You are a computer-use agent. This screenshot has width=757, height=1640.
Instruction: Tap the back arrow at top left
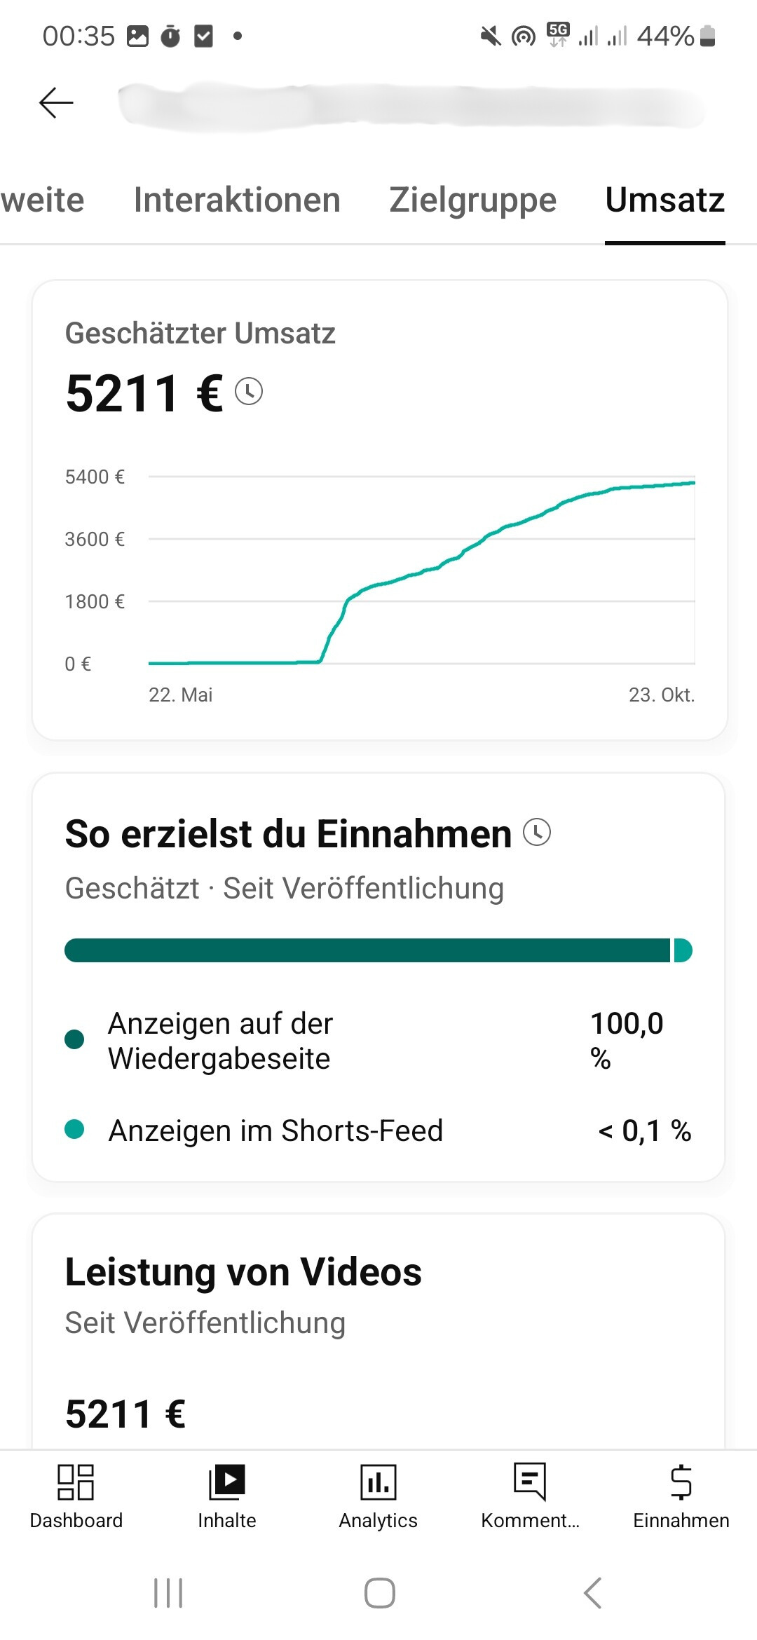(56, 103)
